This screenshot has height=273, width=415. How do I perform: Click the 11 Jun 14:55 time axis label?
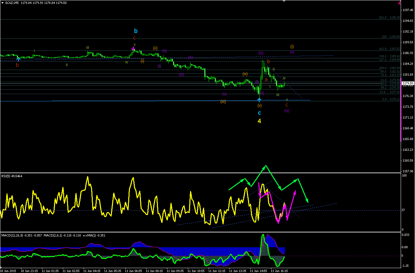pyautogui.click(x=259, y=271)
